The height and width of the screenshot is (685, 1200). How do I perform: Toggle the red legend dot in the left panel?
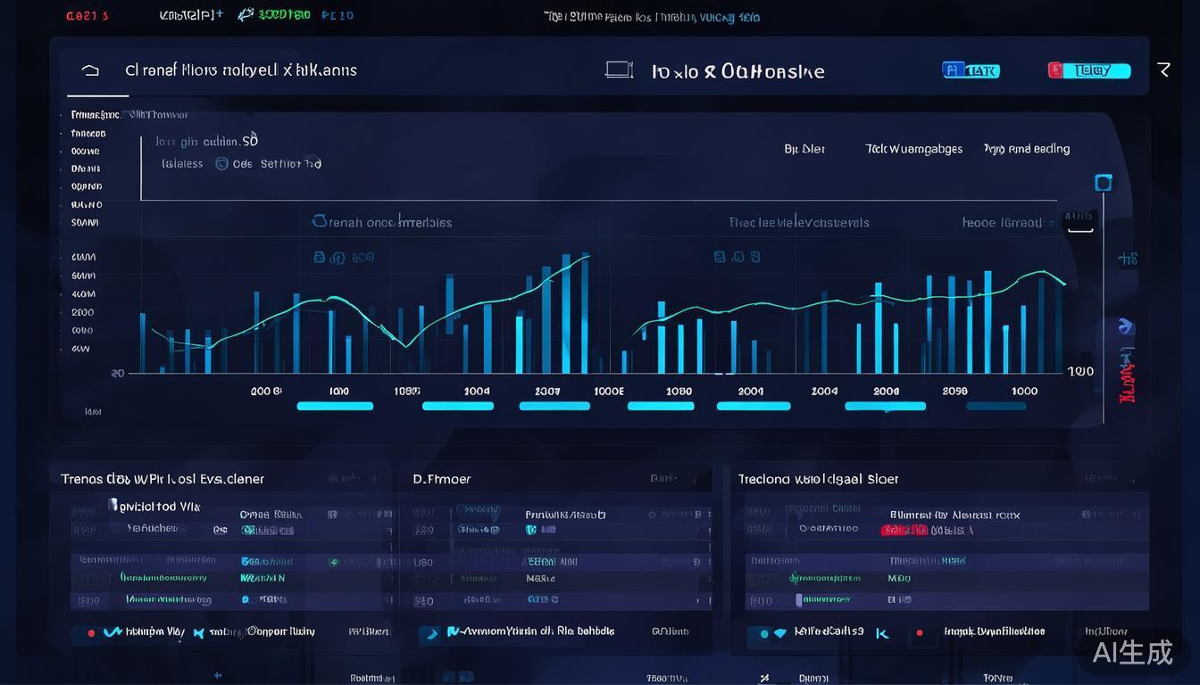[90, 631]
